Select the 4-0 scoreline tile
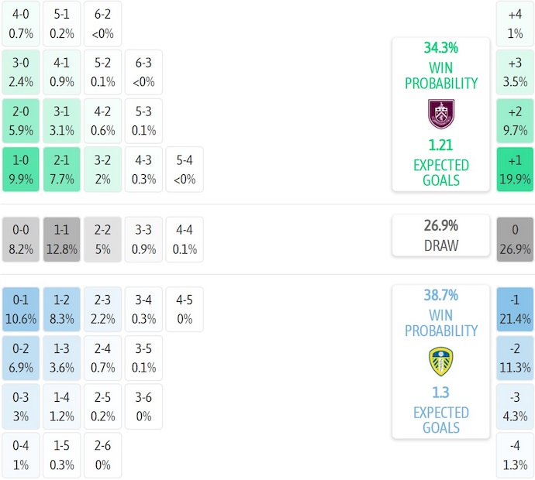Image resolution: width=535 pixels, height=480 pixels. (22, 23)
